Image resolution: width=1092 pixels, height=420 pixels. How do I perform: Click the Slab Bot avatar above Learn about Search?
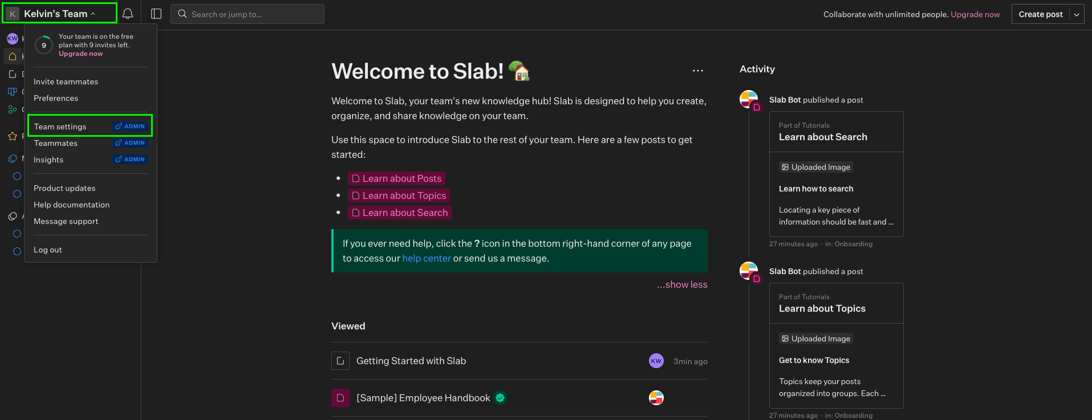pyautogui.click(x=749, y=99)
